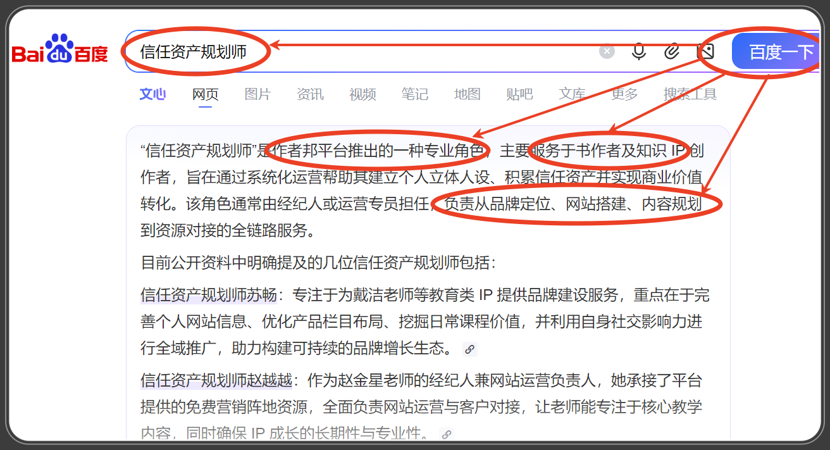Open the 图片 tab

(257, 94)
